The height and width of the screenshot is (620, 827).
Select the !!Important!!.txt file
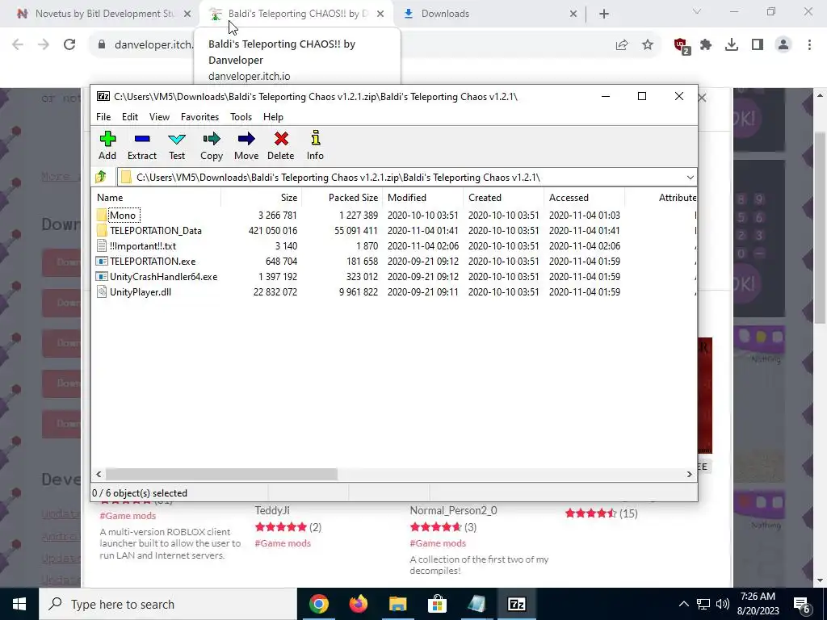142,245
